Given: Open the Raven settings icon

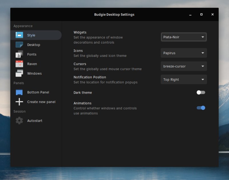Looking at the screenshot, I should tap(19, 64).
